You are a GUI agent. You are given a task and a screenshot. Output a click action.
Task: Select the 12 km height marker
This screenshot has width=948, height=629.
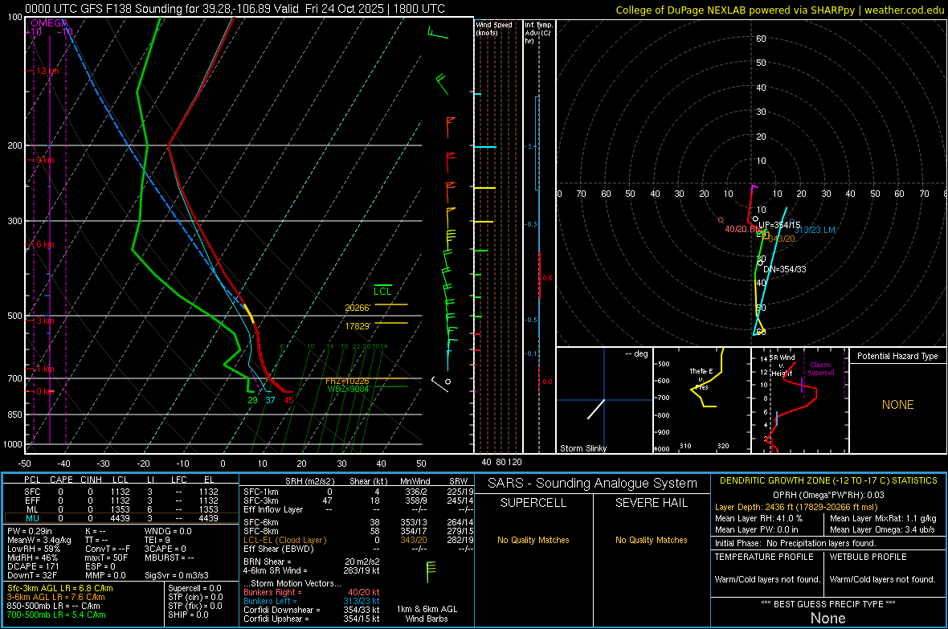pyautogui.click(x=47, y=71)
